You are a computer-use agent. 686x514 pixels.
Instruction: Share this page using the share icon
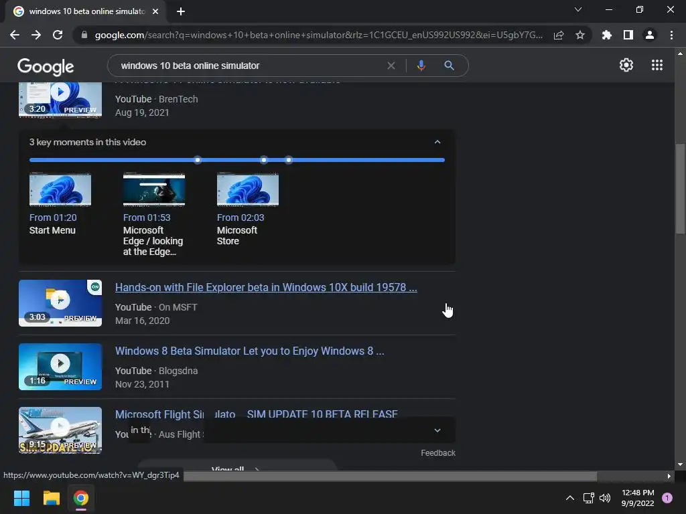click(x=559, y=35)
